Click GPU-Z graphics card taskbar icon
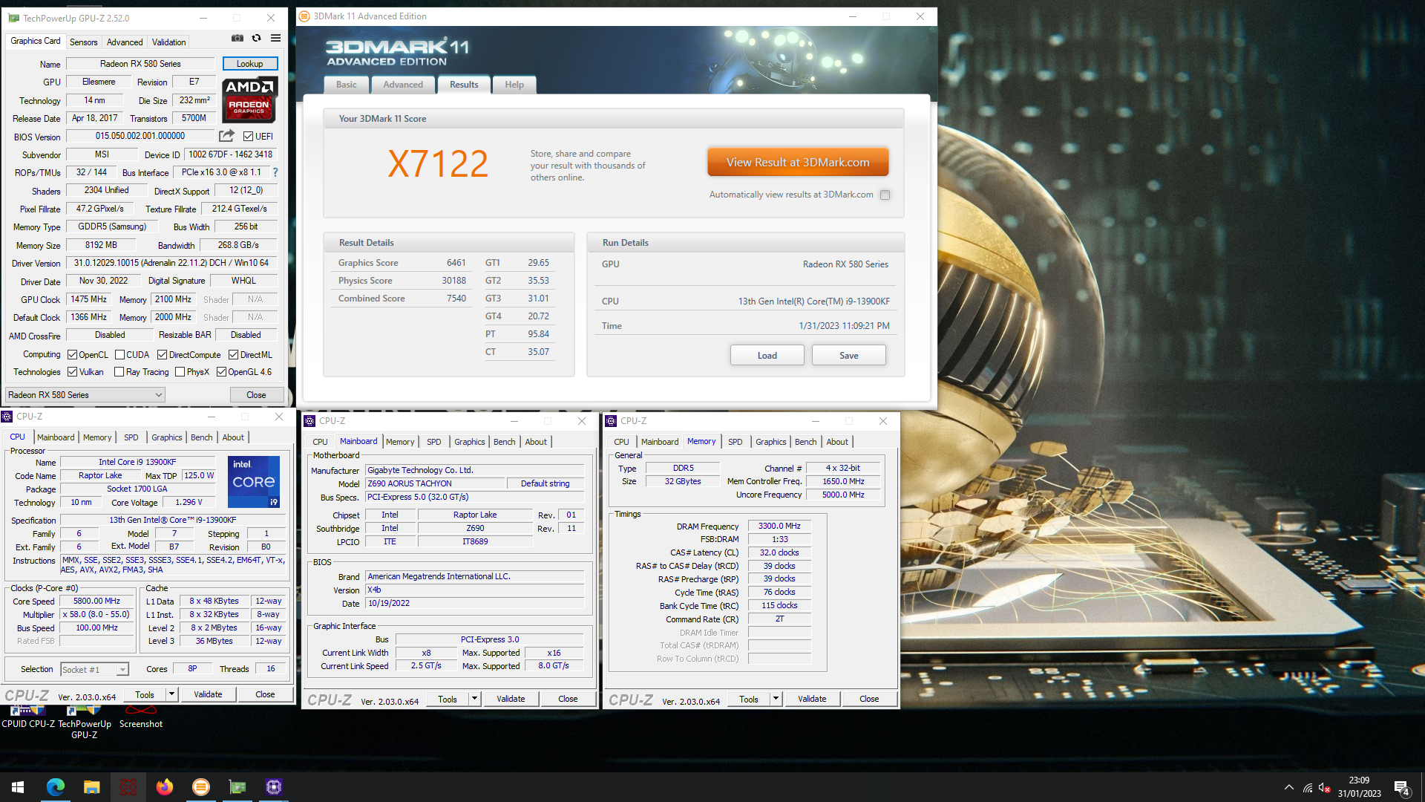Image resolution: width=1425 pixels, height=802 pixels. (x=237, y=787)
